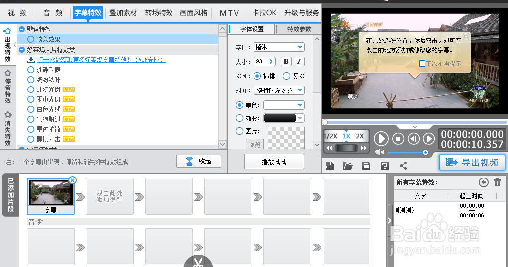Open the 字体 font dropdown
The width and height of the screenshot is (508, 267).
coord(279,47)
